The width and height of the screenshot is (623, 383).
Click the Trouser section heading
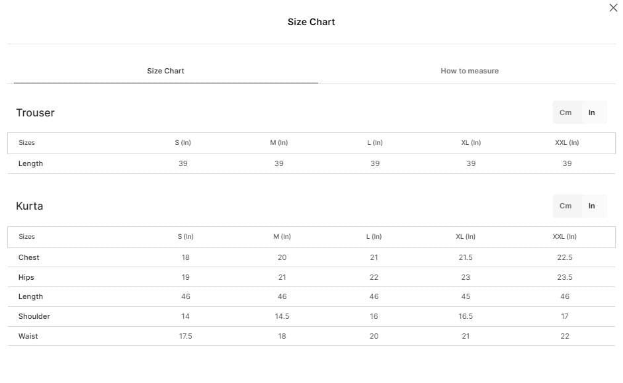(x=35, y=113)
